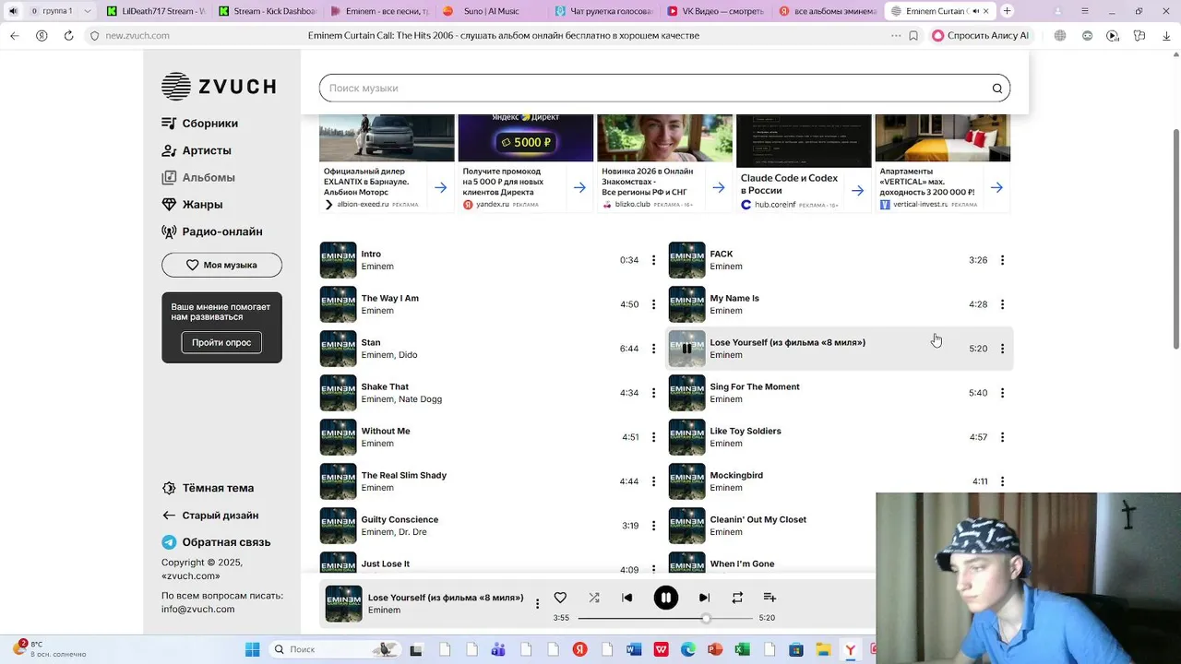
Task: Reload the page with the refresh icon
Action: (69, 35)
